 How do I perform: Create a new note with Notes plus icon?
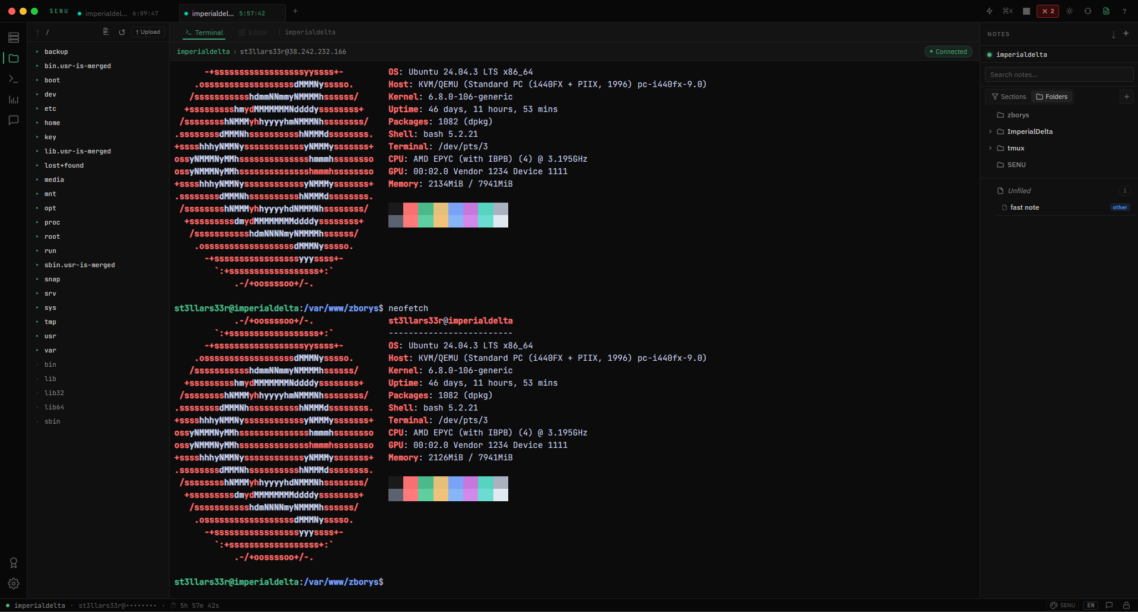pos(1126,34)
